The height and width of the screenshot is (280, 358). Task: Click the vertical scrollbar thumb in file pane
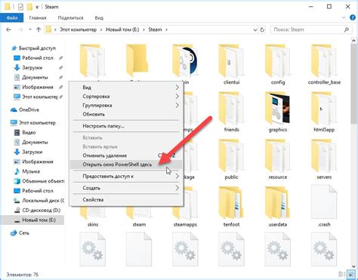[x=353, y=85]
